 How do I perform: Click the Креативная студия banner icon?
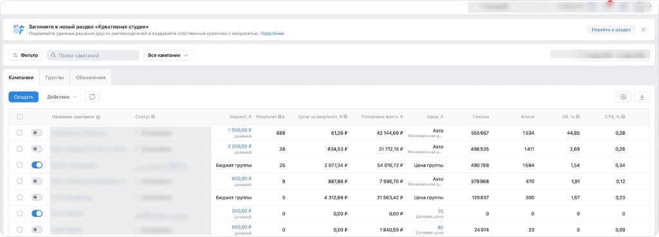(19, 30)
